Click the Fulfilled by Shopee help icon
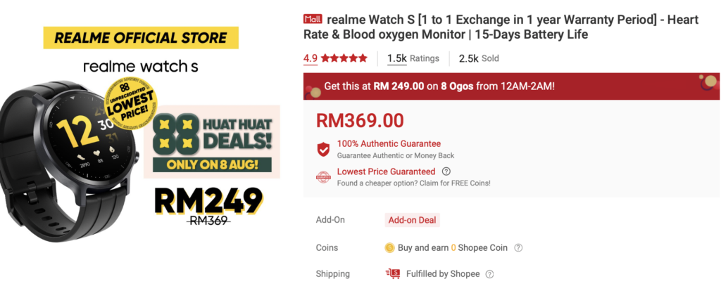 pos(490,274)
